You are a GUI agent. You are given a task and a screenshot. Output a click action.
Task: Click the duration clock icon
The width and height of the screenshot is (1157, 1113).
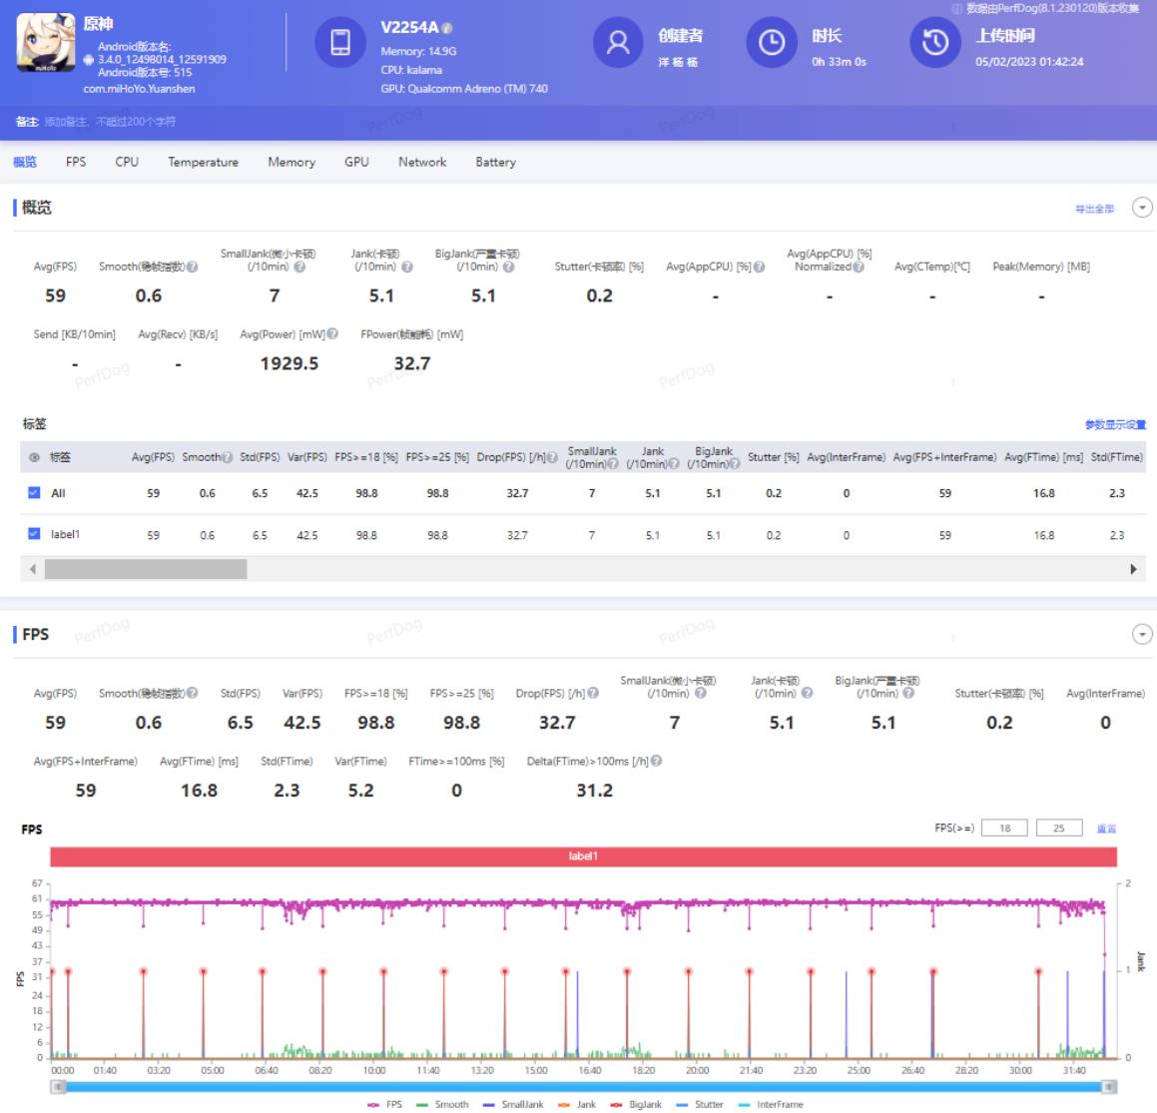(x=771, y=43)
